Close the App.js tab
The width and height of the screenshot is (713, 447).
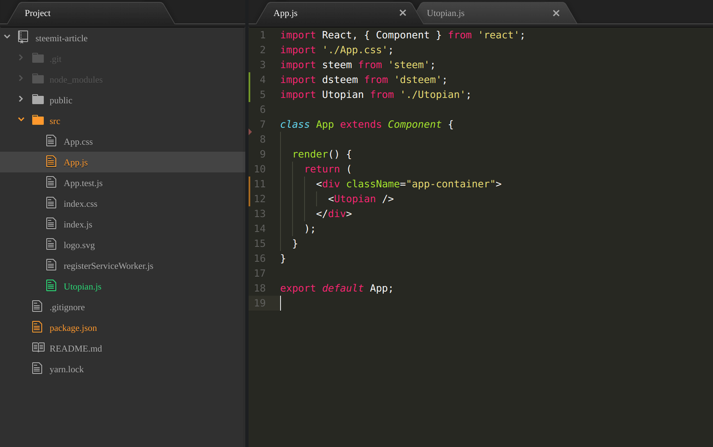[x=403, y=13]
